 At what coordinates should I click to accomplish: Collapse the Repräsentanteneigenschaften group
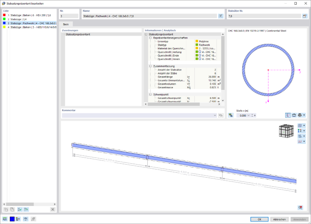pos(151,38)
